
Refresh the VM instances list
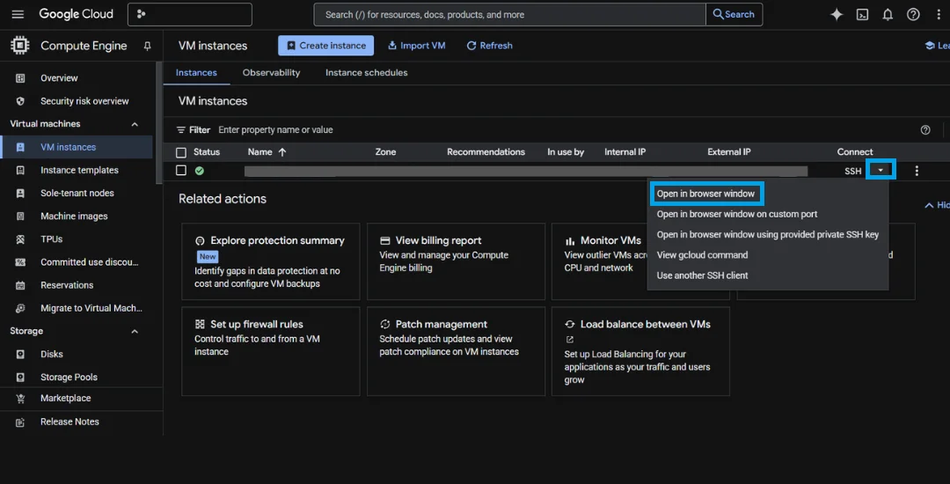[489, 46]
